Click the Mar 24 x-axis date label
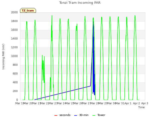 coord(61,103)
